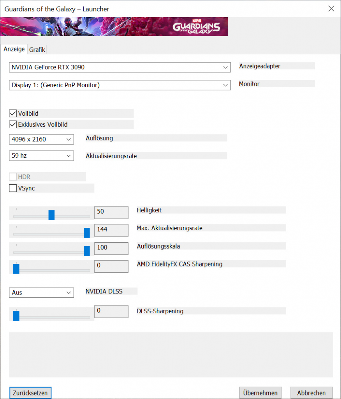Image resolution: width=341 pixels, height=399 pixels.
Task: Click the Helligkeit value field showing 50
Action: [111, 212]
